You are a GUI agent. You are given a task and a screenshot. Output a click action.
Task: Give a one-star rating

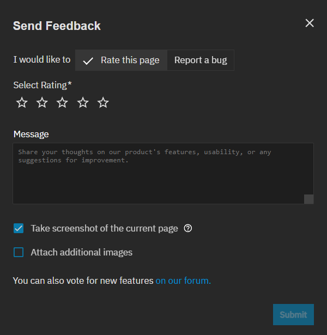click(22, 102)
